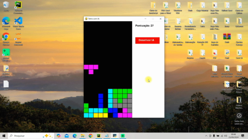Open the PDF desktop folder

click(215, 54)
